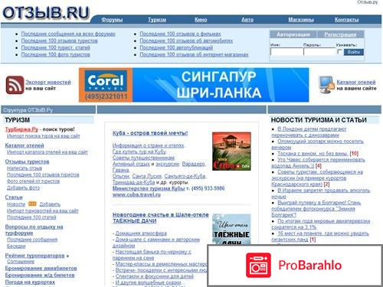Open the Варадеро resort link
Image resolution: width=383 pixels, height=287 pixels.
pos(194,164)
